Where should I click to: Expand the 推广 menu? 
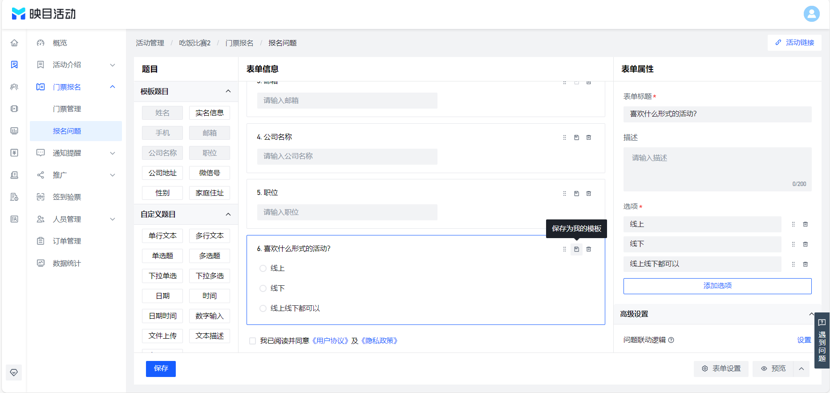pyautogui.click(x=113, y=175)
